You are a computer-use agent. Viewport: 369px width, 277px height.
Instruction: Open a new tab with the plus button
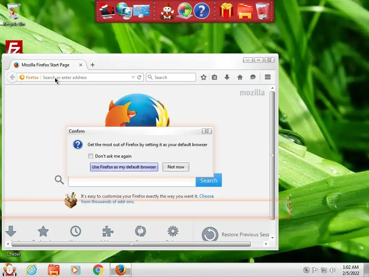pos(93,65)
